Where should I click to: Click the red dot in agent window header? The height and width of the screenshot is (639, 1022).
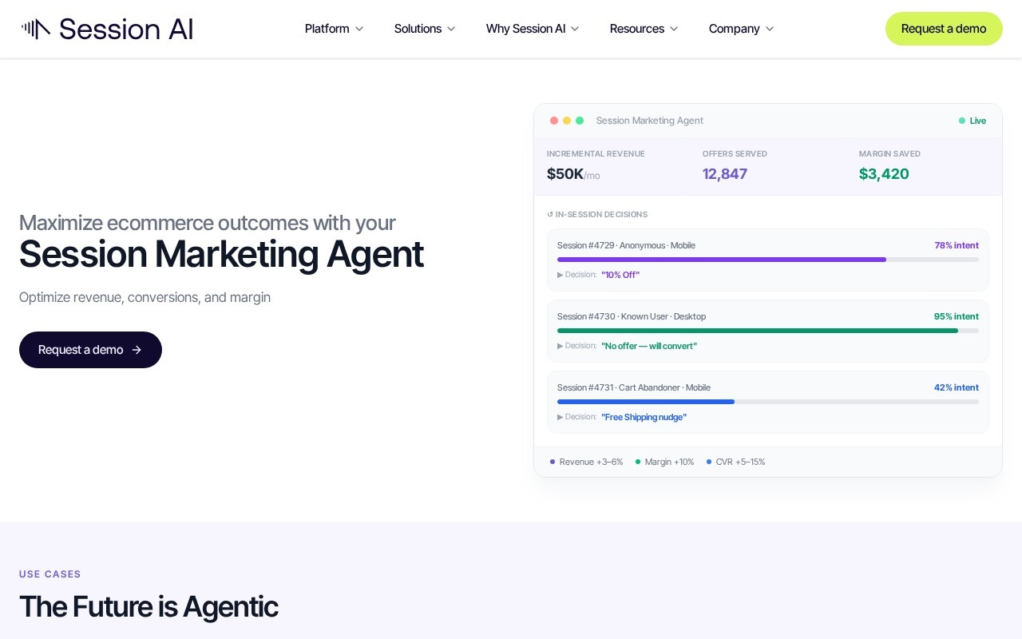tap(554, 121)
